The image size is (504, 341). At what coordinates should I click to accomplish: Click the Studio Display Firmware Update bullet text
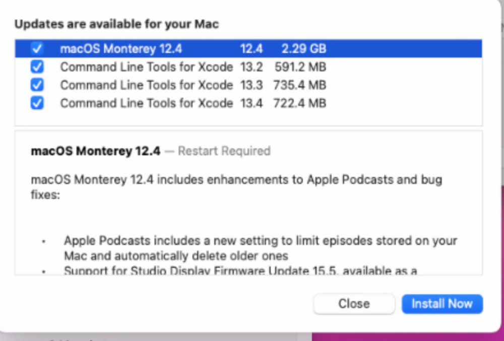pyautogui.click(x=240, y=270)
